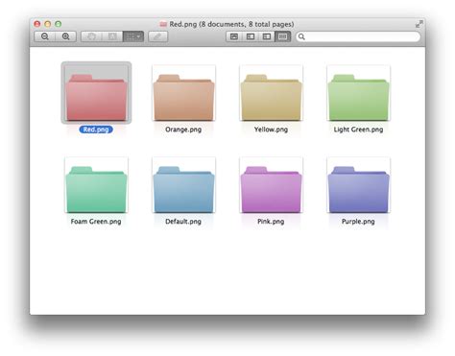The width and height of the screenshot is (455, 356).
Task: Click the highlighted Red.png label
Action: pos(96,130)
